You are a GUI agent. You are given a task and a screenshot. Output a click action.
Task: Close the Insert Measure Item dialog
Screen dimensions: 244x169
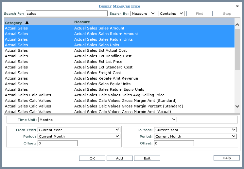pos(237,6)
